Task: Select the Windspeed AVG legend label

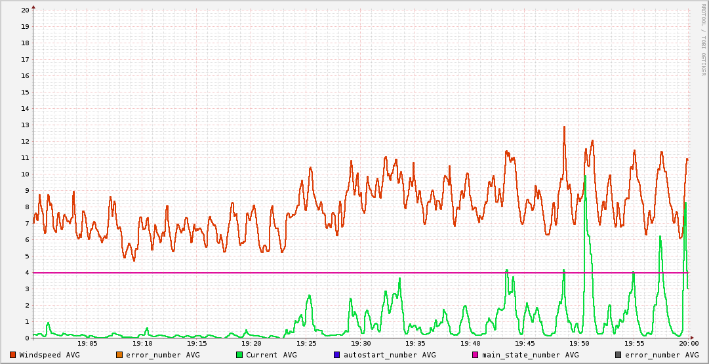Action: [x=49, y=355]
